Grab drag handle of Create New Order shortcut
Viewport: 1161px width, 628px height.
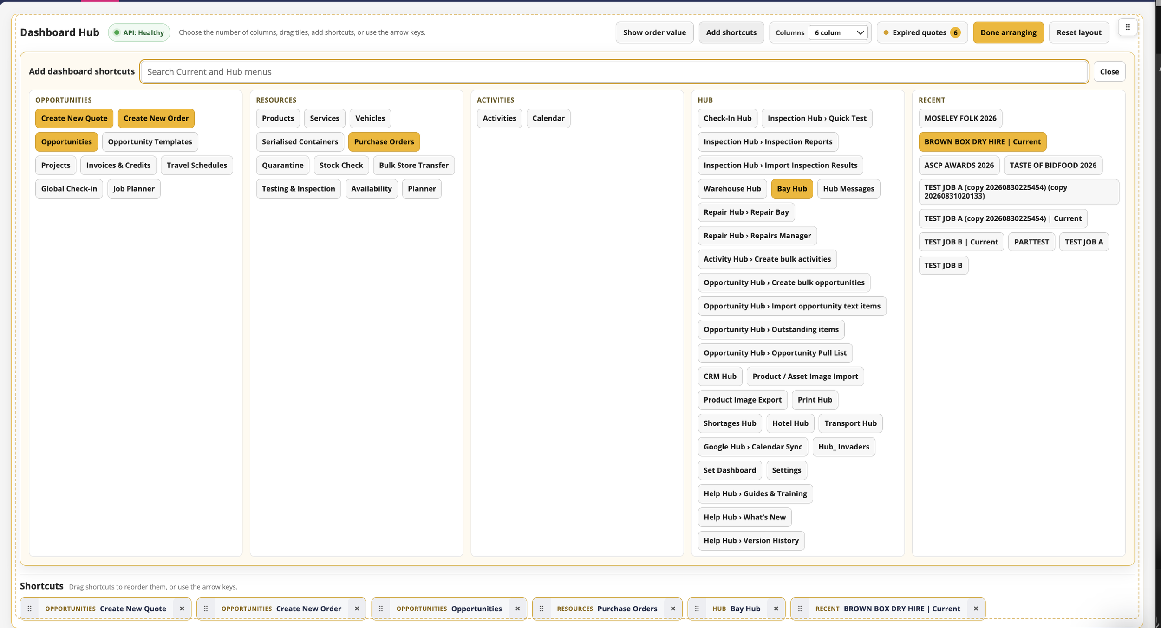206,609
